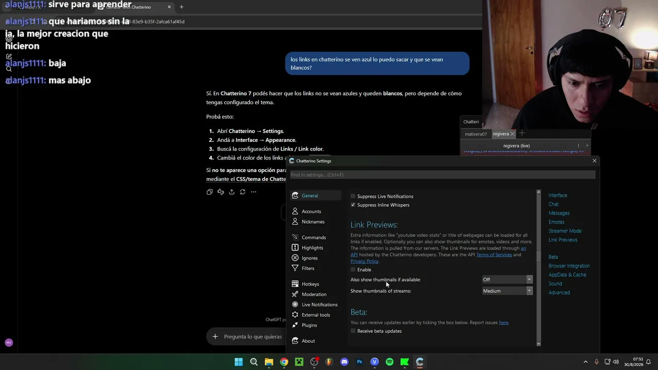The image size is (658, 370).
Task: Open File Explorer from the taskbar
Action: (269, 362)
